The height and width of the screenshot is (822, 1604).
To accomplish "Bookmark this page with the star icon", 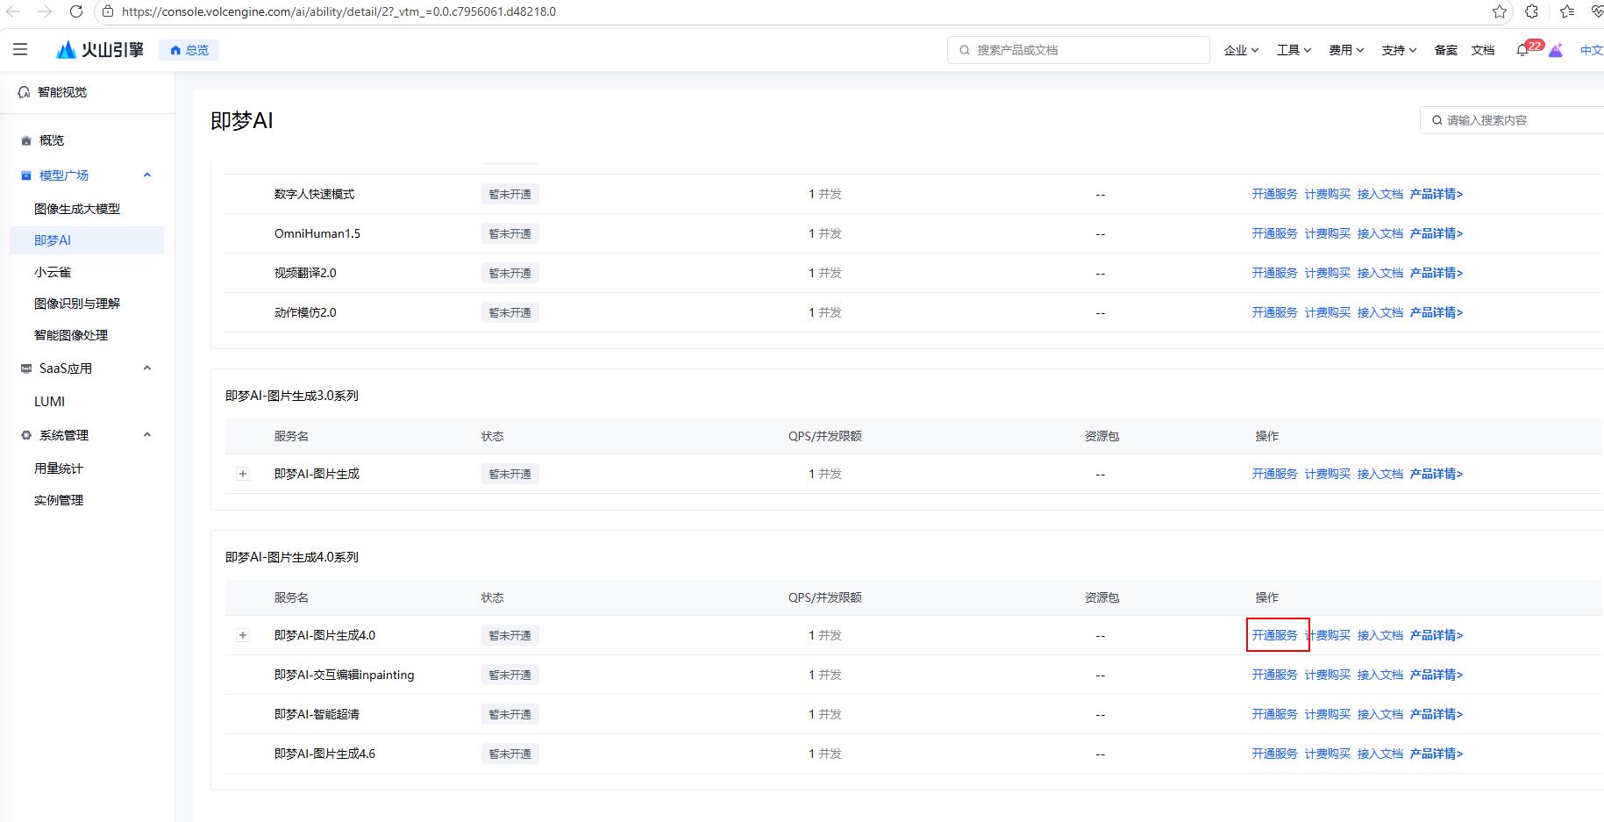I will 1500,11.
